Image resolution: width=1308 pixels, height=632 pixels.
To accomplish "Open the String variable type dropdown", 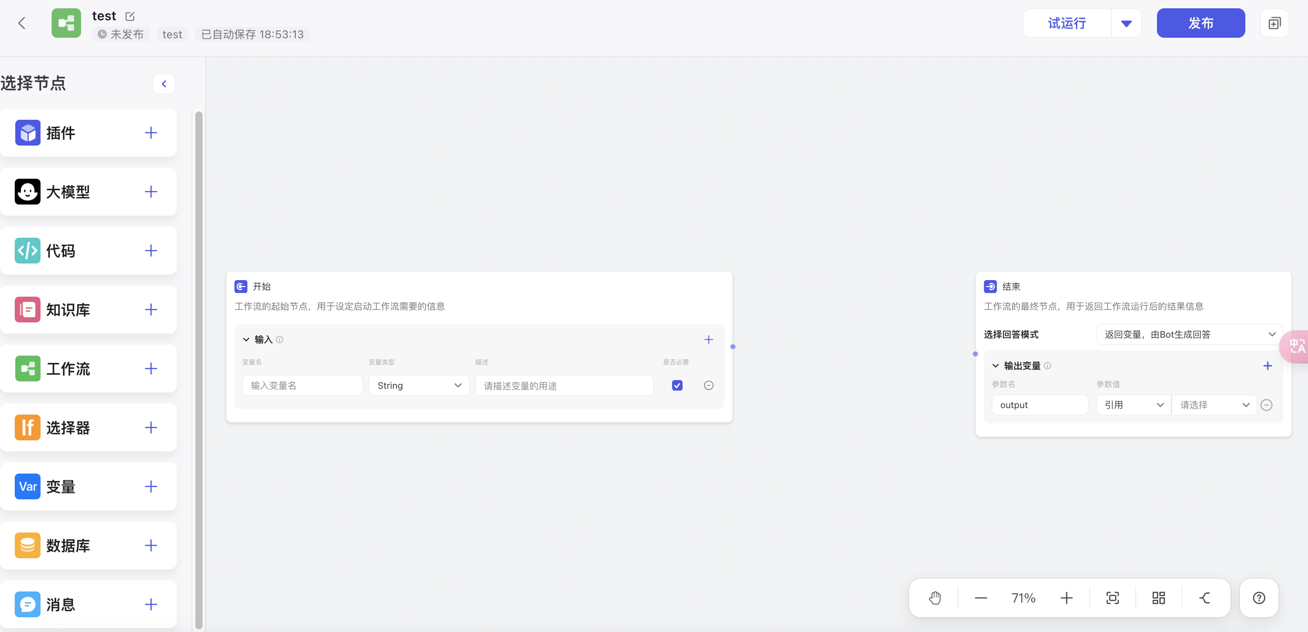I will pos(419,385).
